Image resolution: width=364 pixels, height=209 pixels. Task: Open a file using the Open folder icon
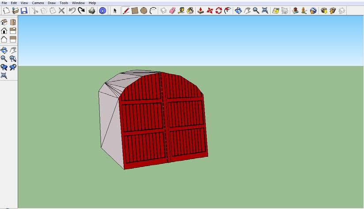(15, 11)
